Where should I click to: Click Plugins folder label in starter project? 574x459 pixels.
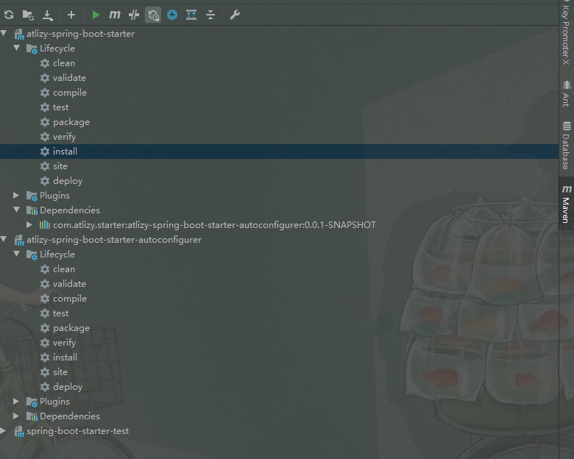click(x=54, y=196)
